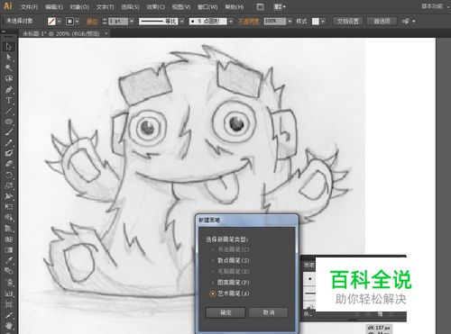Viewport: 451px width, 334px height.
Task: Click the stroke weight 1 pt field
Action: (x=118, y=22)
